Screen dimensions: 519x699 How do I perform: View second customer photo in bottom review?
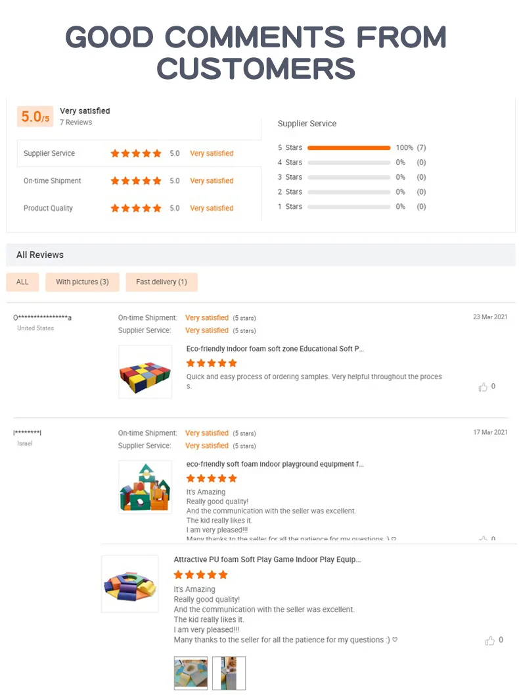click(x=229, y=673)
